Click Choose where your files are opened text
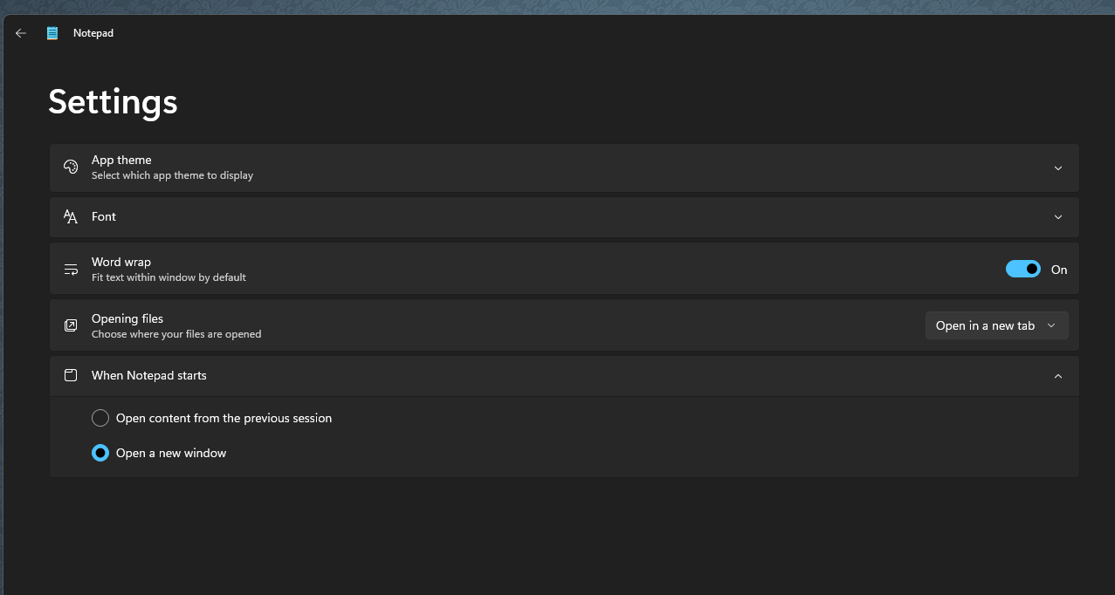Screen dimensions: 1115x595 point(176,334)
